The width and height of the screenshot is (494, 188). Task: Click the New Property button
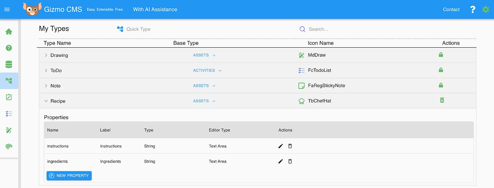point(69,176)
